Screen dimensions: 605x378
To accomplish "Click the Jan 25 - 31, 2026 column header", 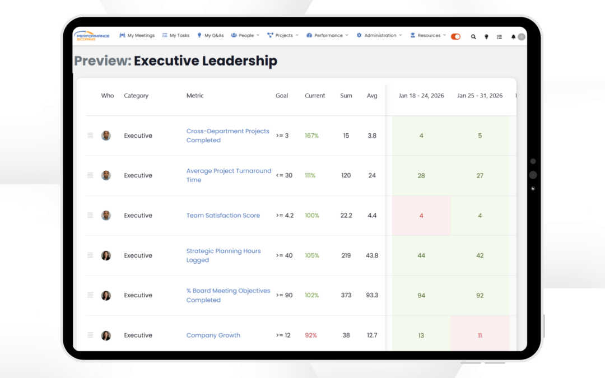I will click(x=480, y=95).
